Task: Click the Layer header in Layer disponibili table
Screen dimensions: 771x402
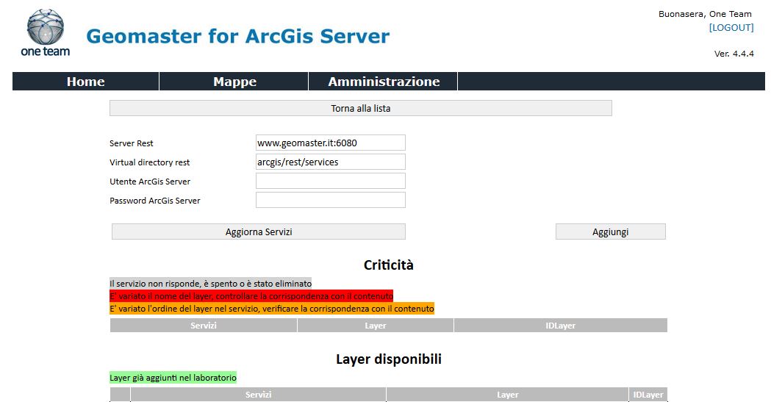Action: (507, 394)
